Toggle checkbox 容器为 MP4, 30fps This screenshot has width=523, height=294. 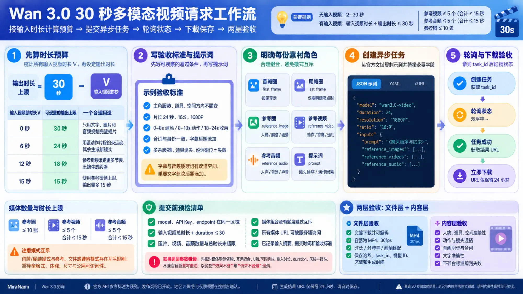click(349, 240)
